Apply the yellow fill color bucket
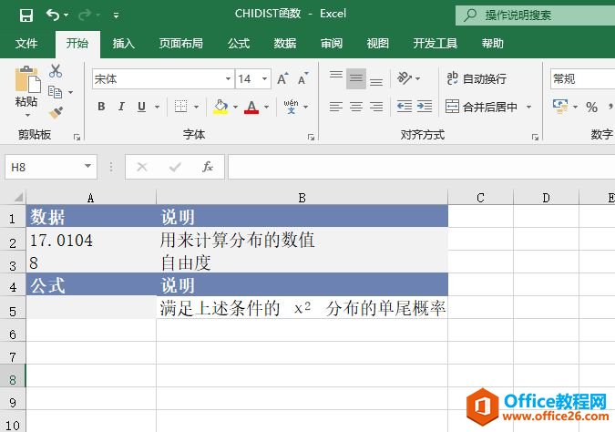The image size is (615, 432). [x=220, y=107]
